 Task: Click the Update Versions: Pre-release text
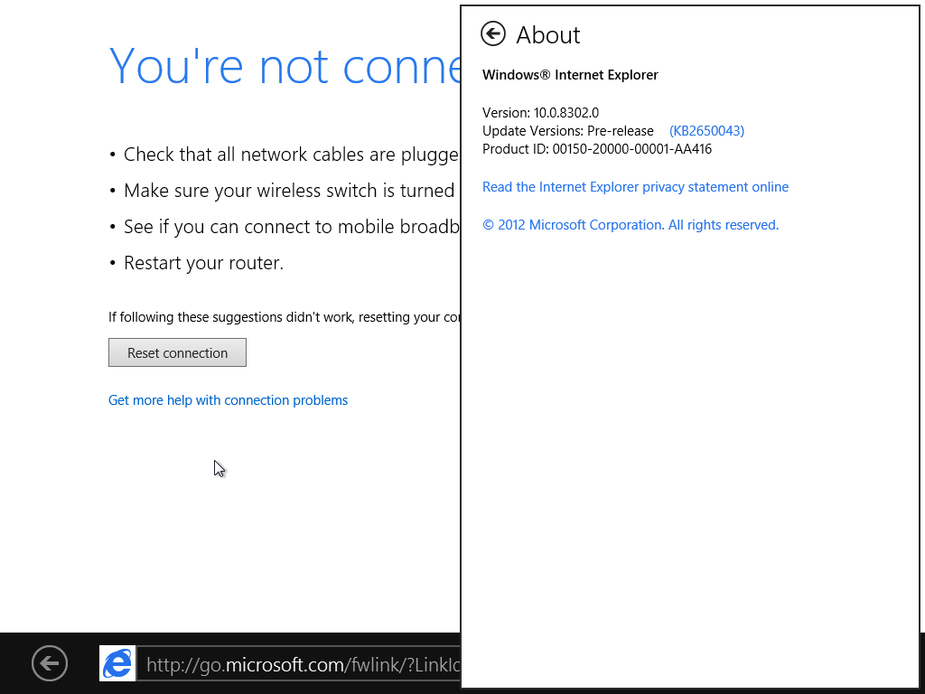568,131
